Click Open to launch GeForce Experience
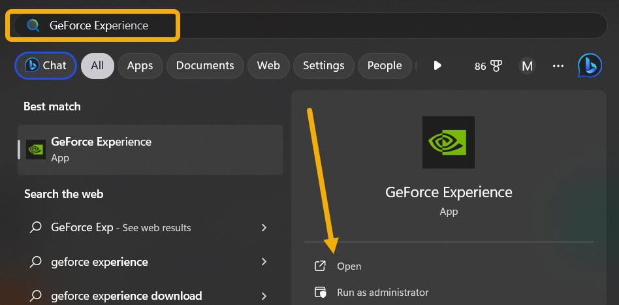Image resolution: width=619 pixels, height=305 pixels. pos(349,266)
